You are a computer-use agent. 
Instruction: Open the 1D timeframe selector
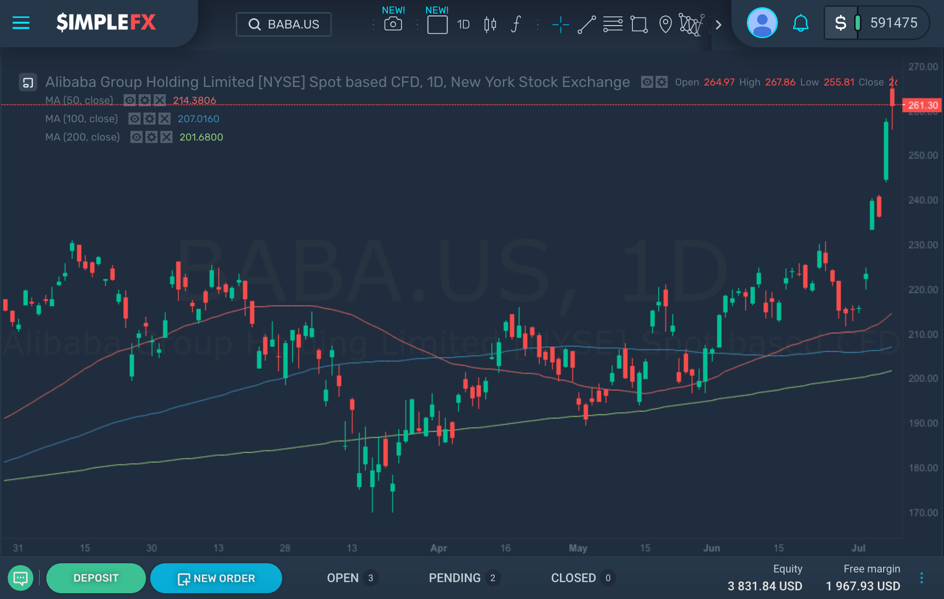pyautogui.click(x=463, y=24)
